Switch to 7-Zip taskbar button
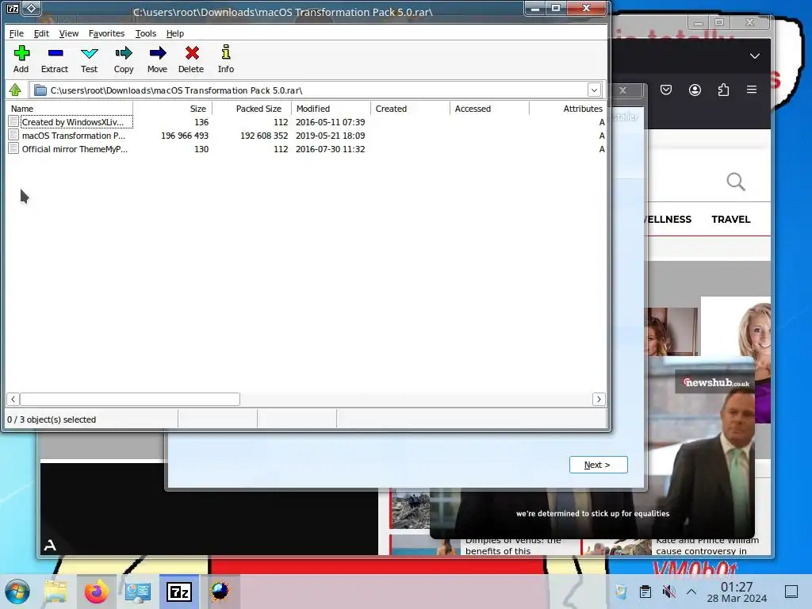Viewport: 812px width, 609px height. (x=178, y=592)
